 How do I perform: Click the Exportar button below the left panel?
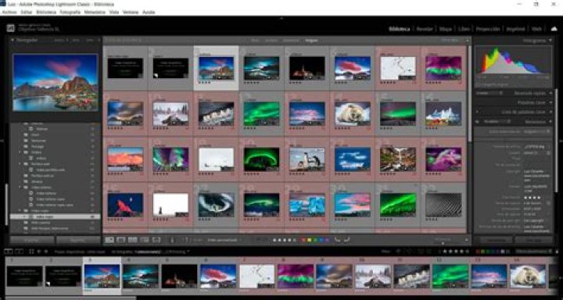[x=78, y=240]
